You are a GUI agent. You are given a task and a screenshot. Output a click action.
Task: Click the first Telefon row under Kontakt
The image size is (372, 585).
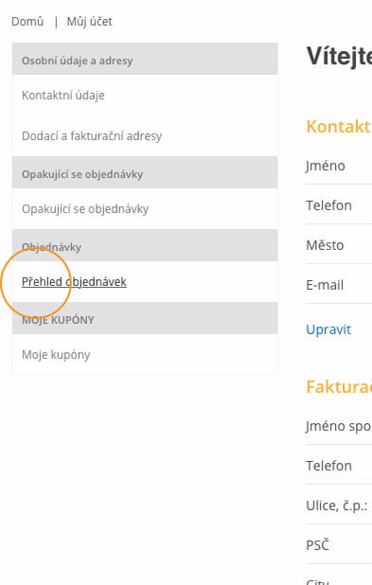point(339,205)
